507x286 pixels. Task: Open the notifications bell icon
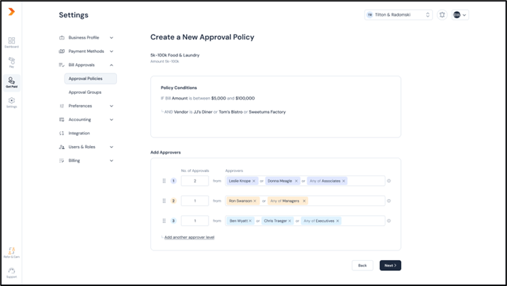442,15
